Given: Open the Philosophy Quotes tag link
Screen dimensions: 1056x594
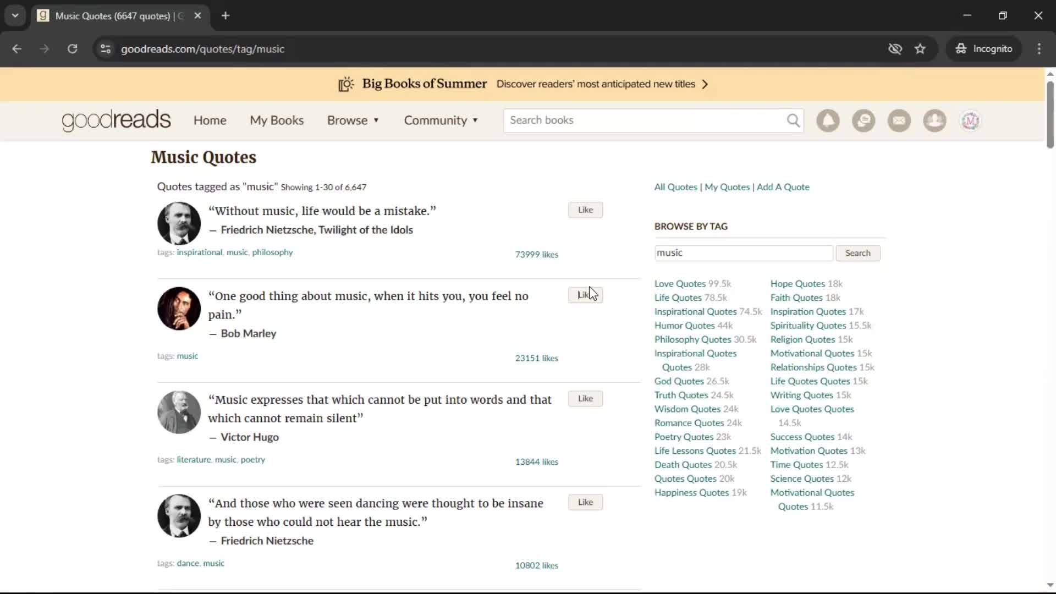Looking at the screenshot, I should click(692, 339).
